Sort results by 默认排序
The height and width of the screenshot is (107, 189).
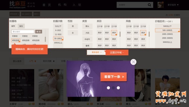(x=17, y=61)
